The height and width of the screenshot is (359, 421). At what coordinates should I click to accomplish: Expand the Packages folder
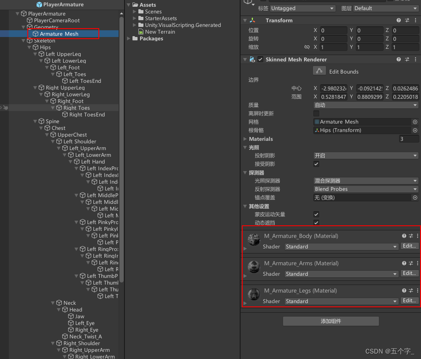[x=129, y=38]
